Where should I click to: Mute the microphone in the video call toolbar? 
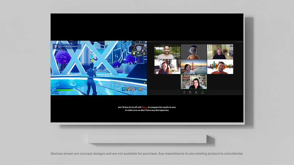184,92
